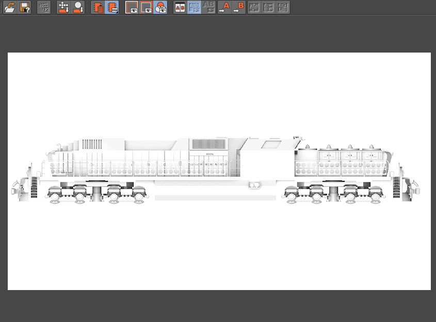Click the middle greyed AB layout icon

pyautogui.click(x=268, y=7)
